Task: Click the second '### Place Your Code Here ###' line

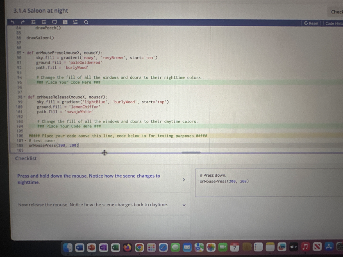Action: click(x=69, y=126)
